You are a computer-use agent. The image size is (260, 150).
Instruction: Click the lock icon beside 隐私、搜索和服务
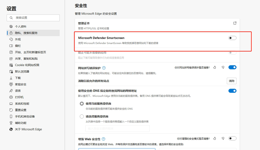click(11, 33)
